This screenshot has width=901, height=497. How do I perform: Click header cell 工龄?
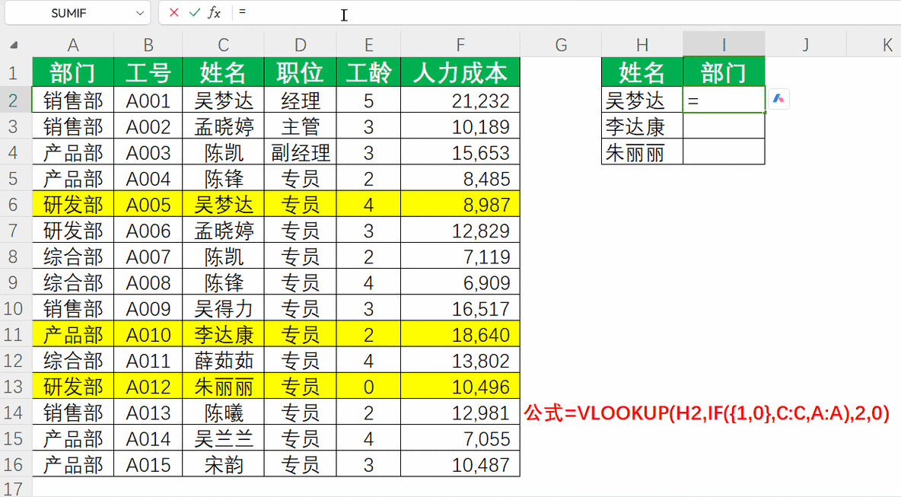pyautogui.click(x=368, y=72)
